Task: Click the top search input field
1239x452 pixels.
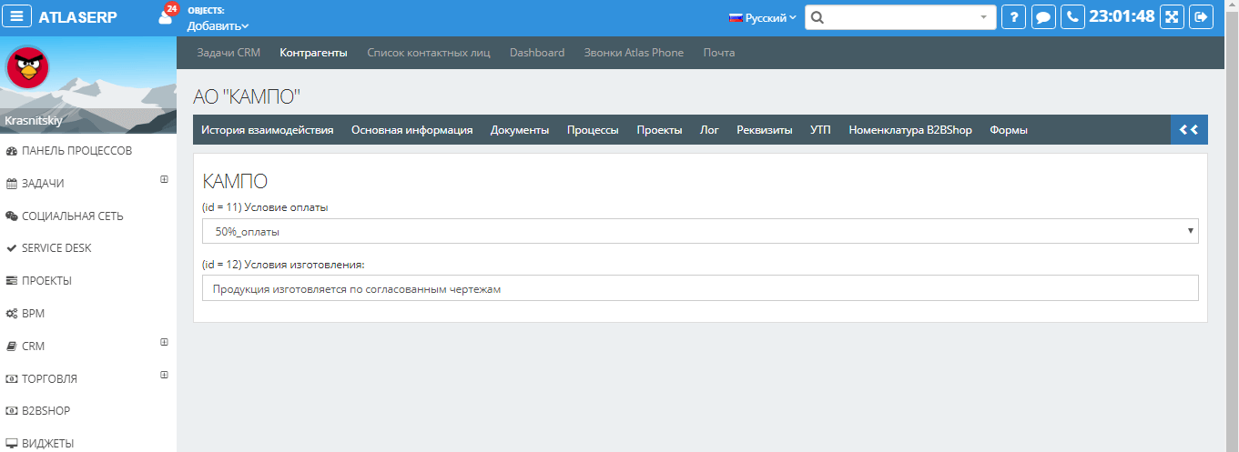Action: (901, 17)
